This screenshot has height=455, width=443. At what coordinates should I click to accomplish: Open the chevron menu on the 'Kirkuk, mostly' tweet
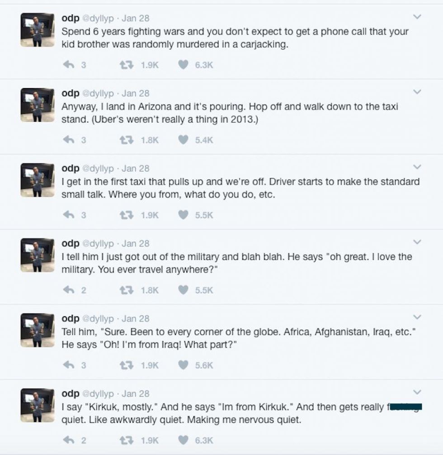coord(417,393)
